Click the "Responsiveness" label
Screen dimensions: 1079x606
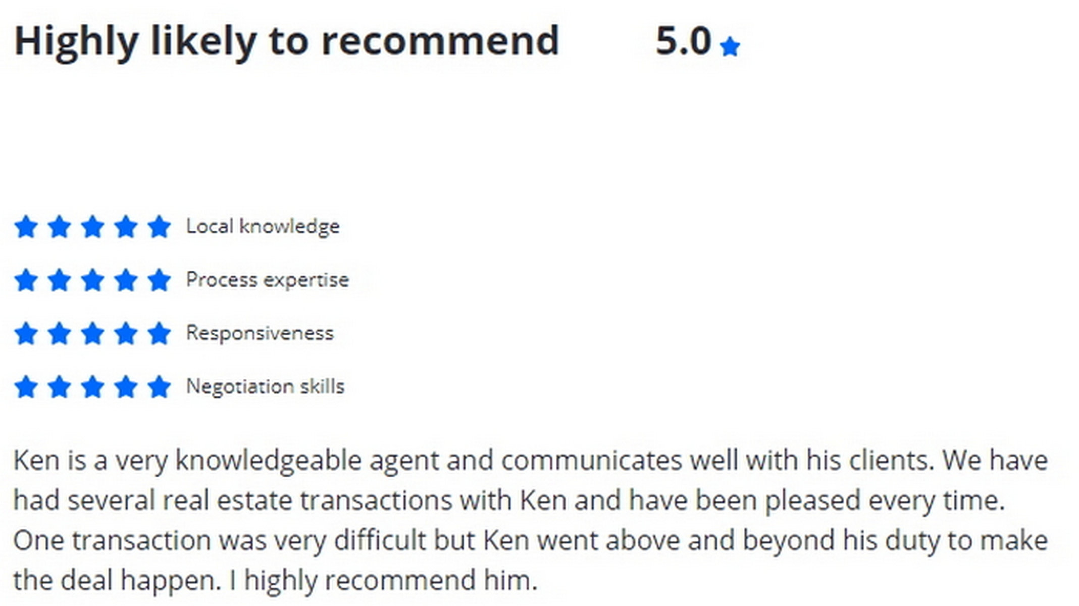pos(260,334)
